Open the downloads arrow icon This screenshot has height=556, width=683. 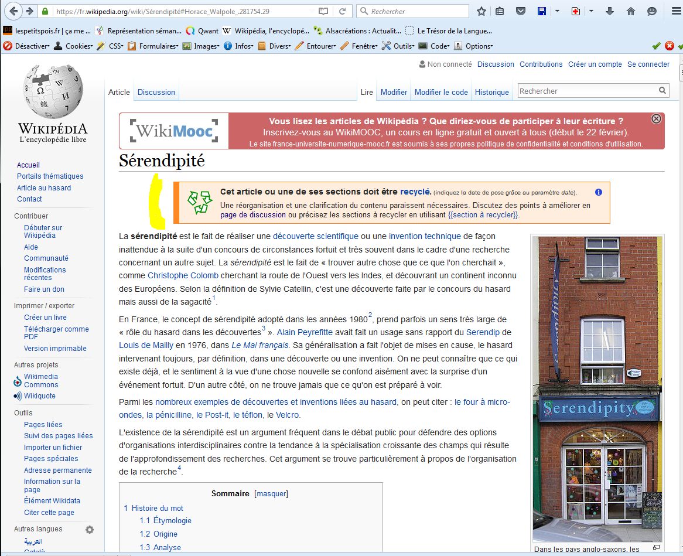point(610,11)
